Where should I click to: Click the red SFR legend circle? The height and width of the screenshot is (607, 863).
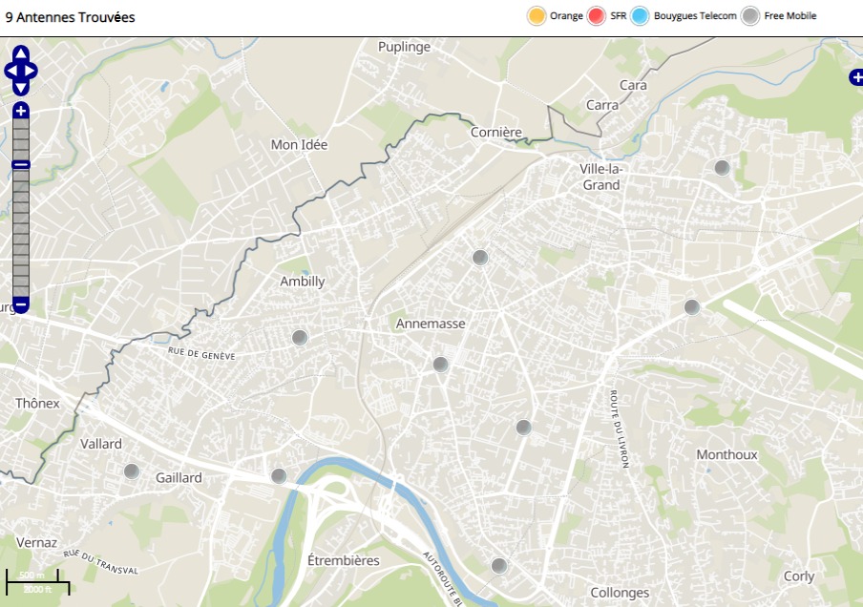[x=598, y=15]
